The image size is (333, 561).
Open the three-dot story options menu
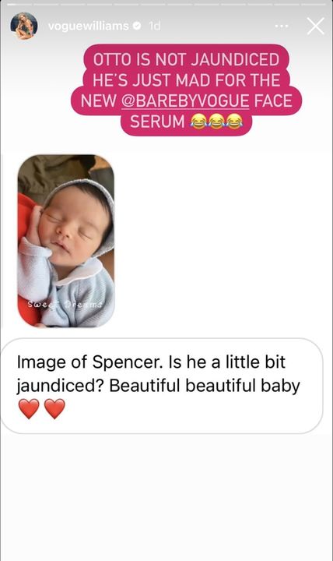281,26
